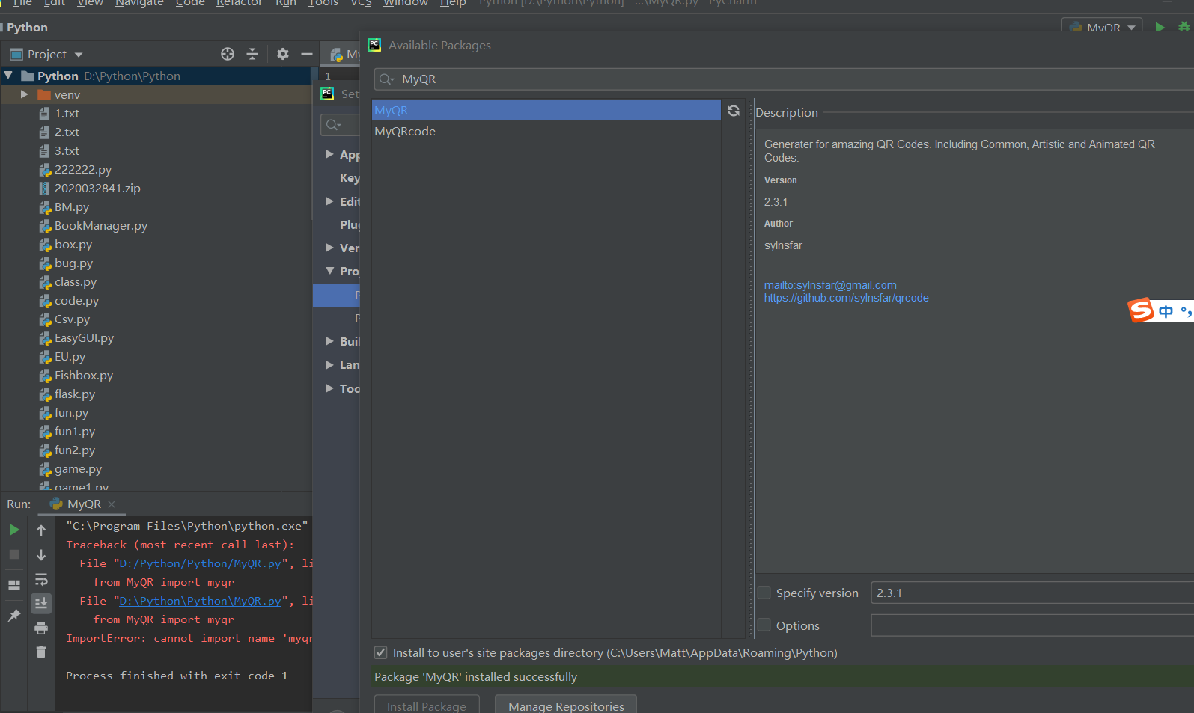Select BookManager.py in project tree
This screenshot has height=713, width=1194.
tap(101, 225)
